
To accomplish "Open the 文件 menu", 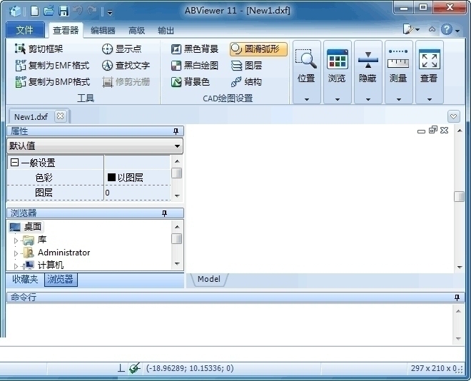I will click(x=25, y=30).
